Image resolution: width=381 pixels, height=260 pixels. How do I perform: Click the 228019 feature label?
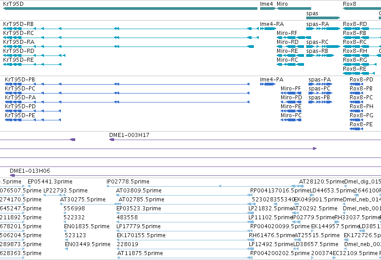click(x=128, y=244)
